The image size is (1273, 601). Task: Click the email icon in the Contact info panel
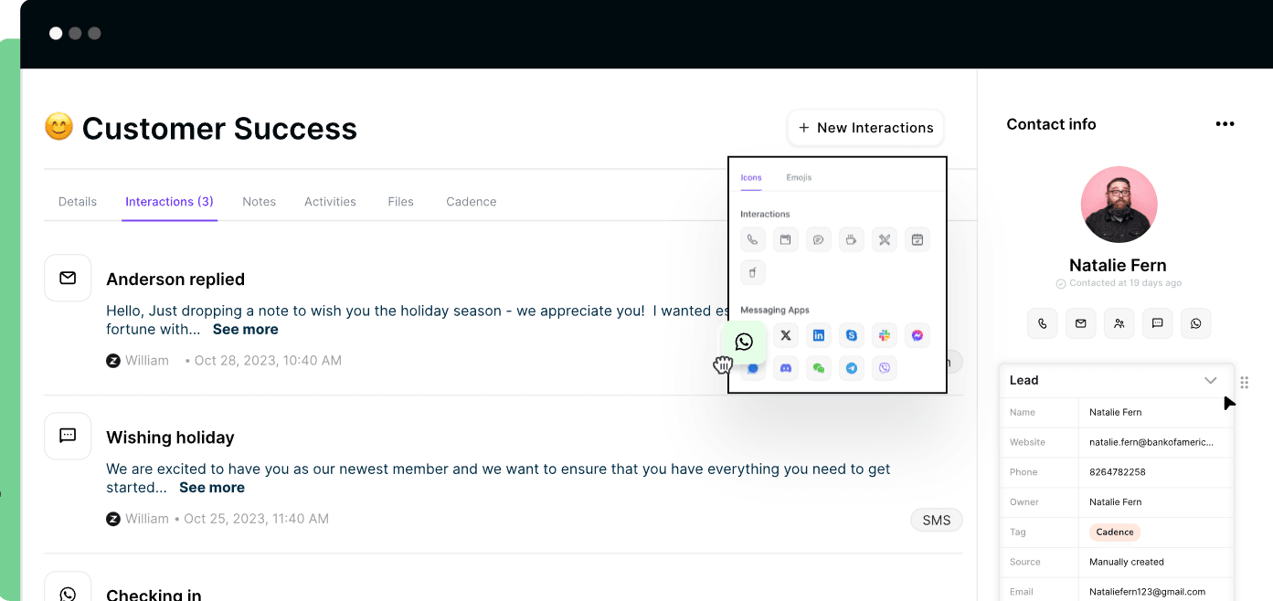pyautogui.click(x=1080, y=323)
